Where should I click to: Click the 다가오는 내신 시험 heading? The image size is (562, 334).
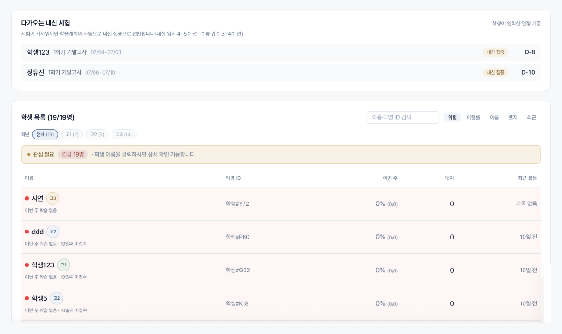click(x=45, y=23)
